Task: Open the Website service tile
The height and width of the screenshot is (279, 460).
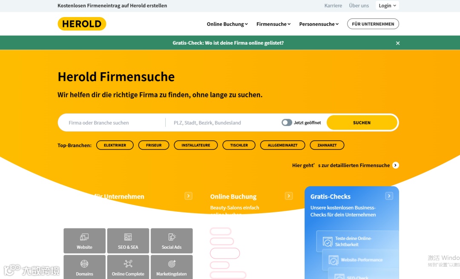Action: pos(84,241)
